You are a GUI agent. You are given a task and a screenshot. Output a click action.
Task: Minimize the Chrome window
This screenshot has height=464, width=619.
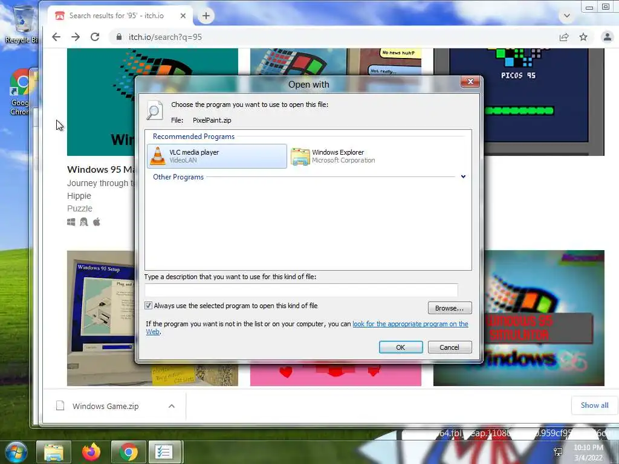tap(589, 7)
